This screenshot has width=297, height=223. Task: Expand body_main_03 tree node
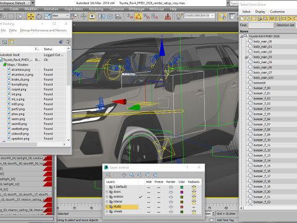coord(246,57)
